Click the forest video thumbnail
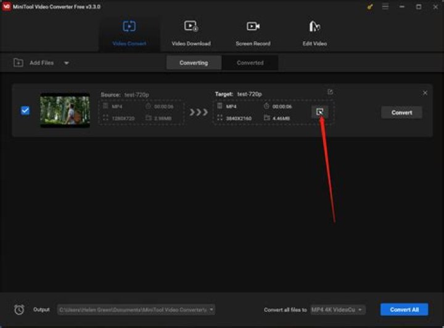The height and width of the screenshot is (328, 444). (65, 110)
